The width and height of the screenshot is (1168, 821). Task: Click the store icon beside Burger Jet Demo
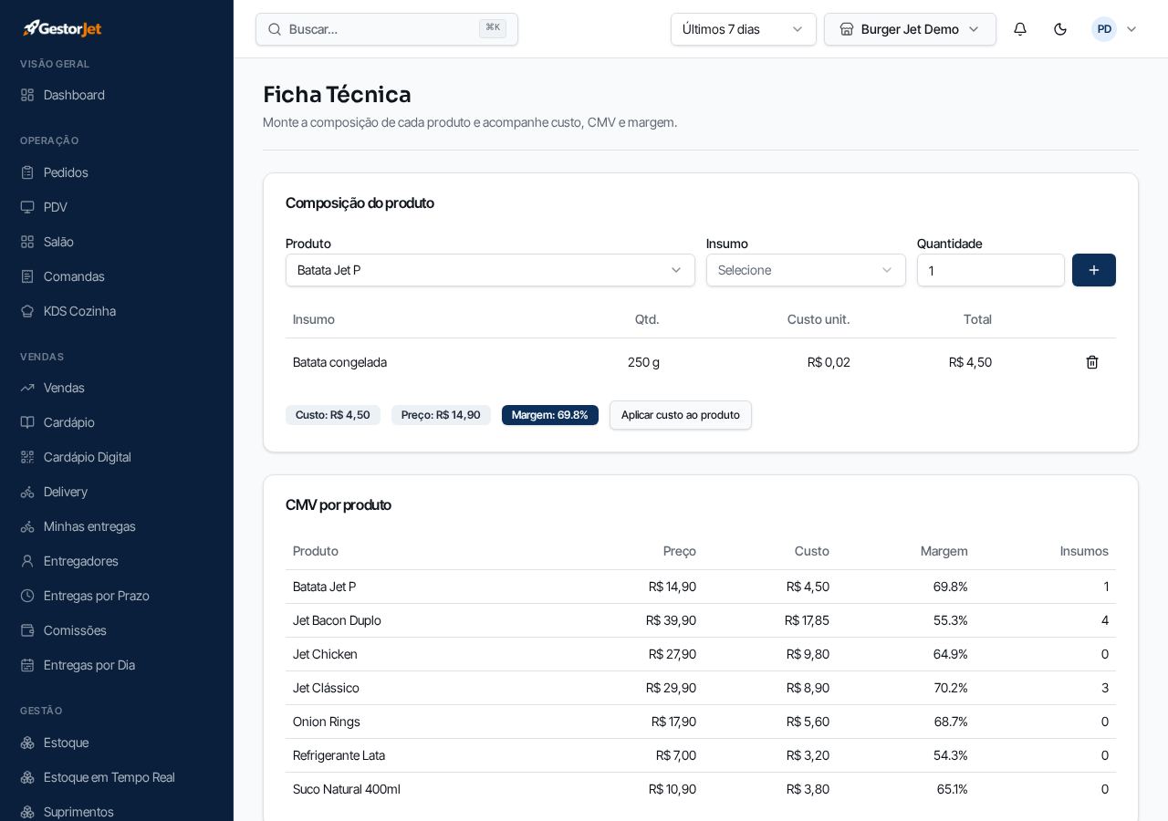point(847,29)
